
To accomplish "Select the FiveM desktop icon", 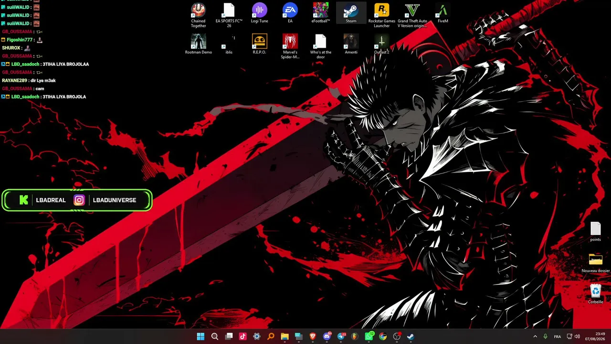I will click(443, 13).
